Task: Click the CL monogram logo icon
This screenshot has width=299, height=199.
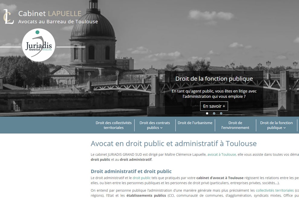Action: pos(8,17)
